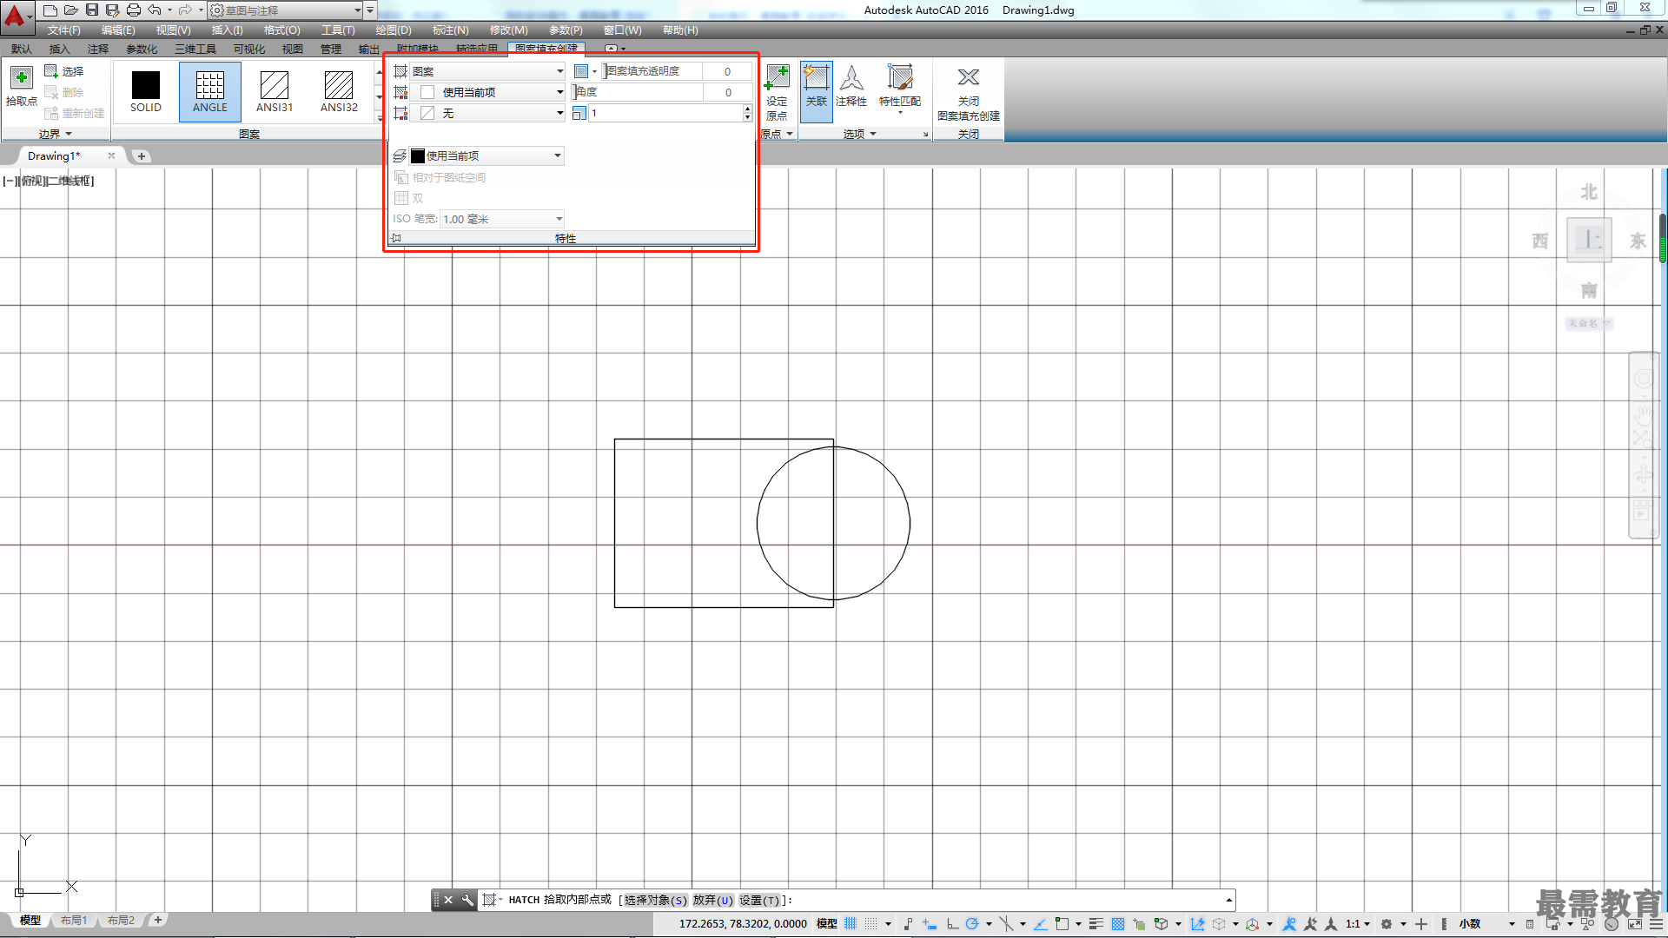Open the hatch color dropdown 使用当前项
Viewport: 1668px width, 938px height.
pyautogui.click(x=487, y=92)
